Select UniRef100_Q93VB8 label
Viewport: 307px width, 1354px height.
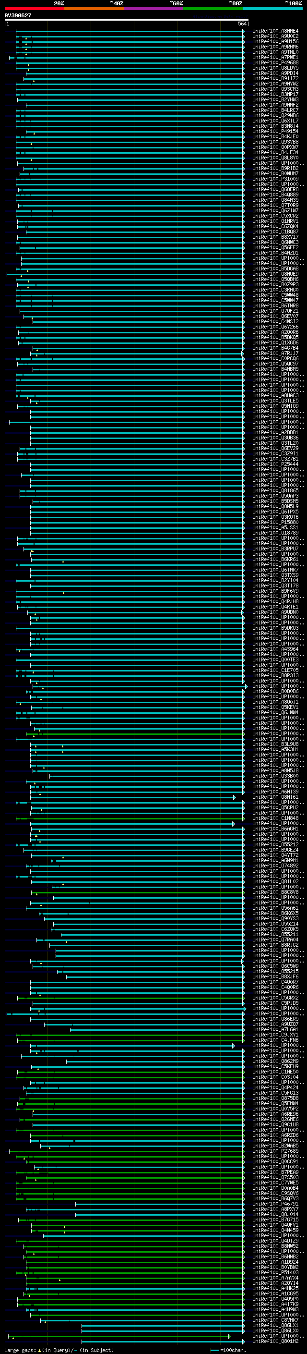[275, 142]
